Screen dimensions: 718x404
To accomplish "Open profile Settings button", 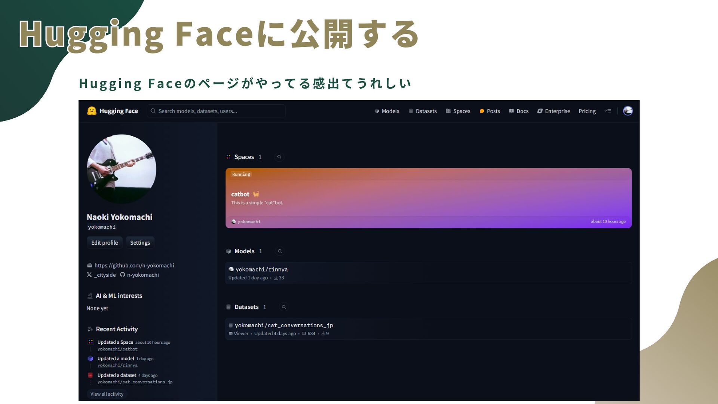I will [140, 243].
